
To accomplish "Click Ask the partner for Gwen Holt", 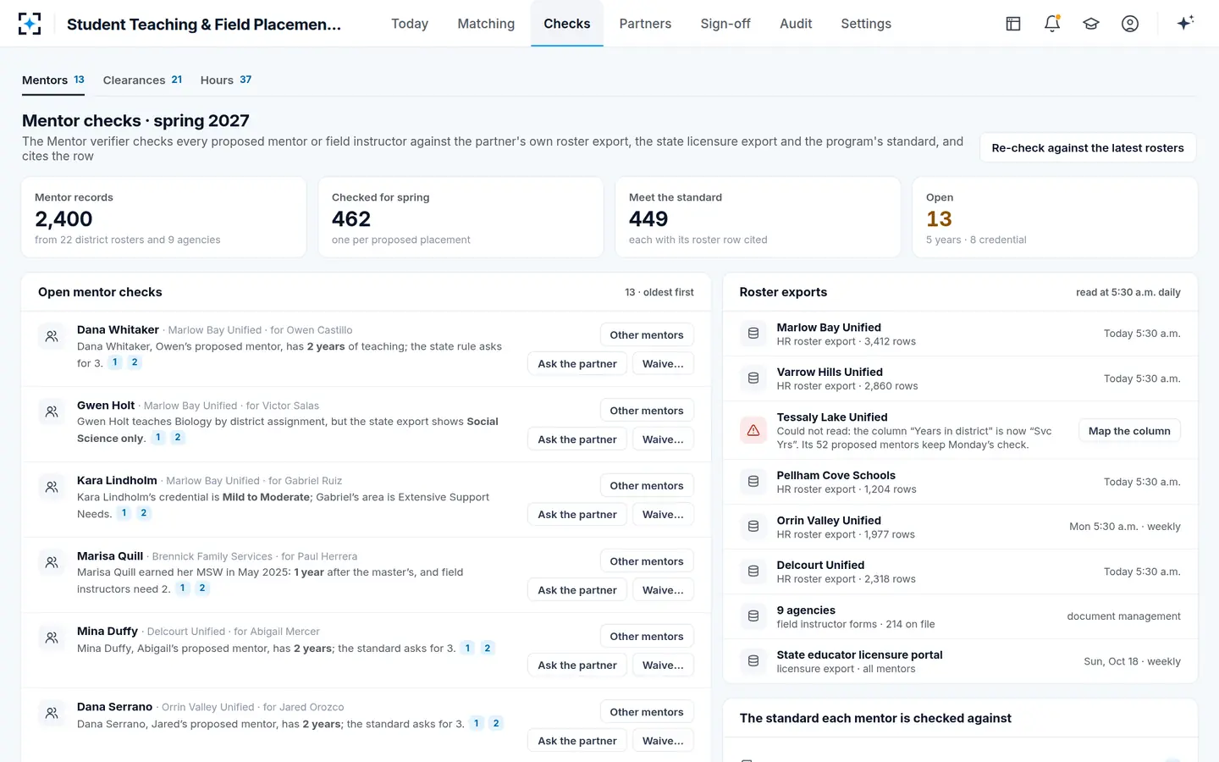I will (577, 439).
